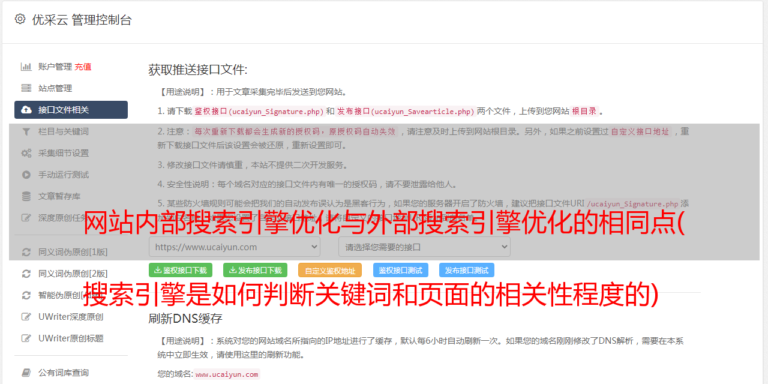Click the cloud upload icon in 接口文件相关
Screen dimensions: 768x384
[26, 110]
